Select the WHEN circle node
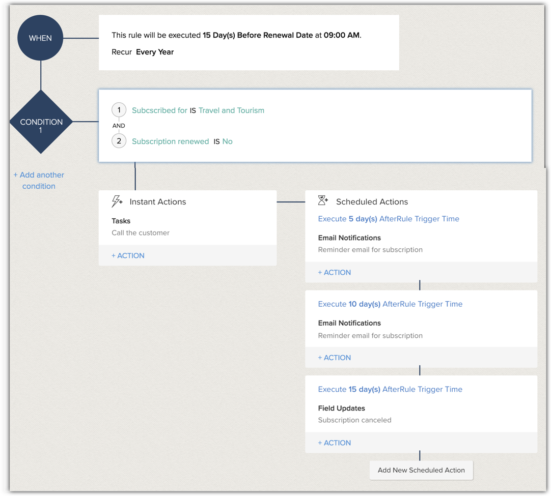Image resolution: width=551 pixels, height=496 pixels. click(40, 38)
